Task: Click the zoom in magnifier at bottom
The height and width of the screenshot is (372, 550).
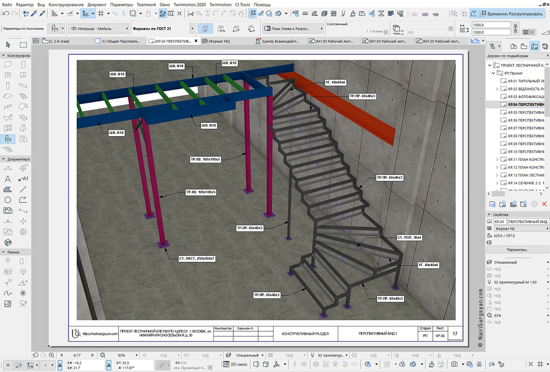Action: pos(52,355)
